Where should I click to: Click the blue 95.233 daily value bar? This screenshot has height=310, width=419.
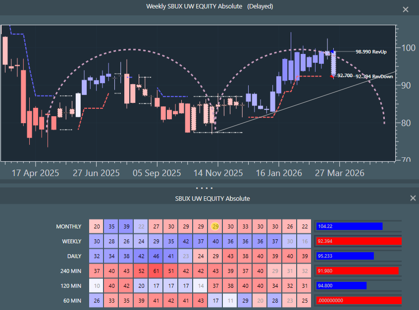345,256
